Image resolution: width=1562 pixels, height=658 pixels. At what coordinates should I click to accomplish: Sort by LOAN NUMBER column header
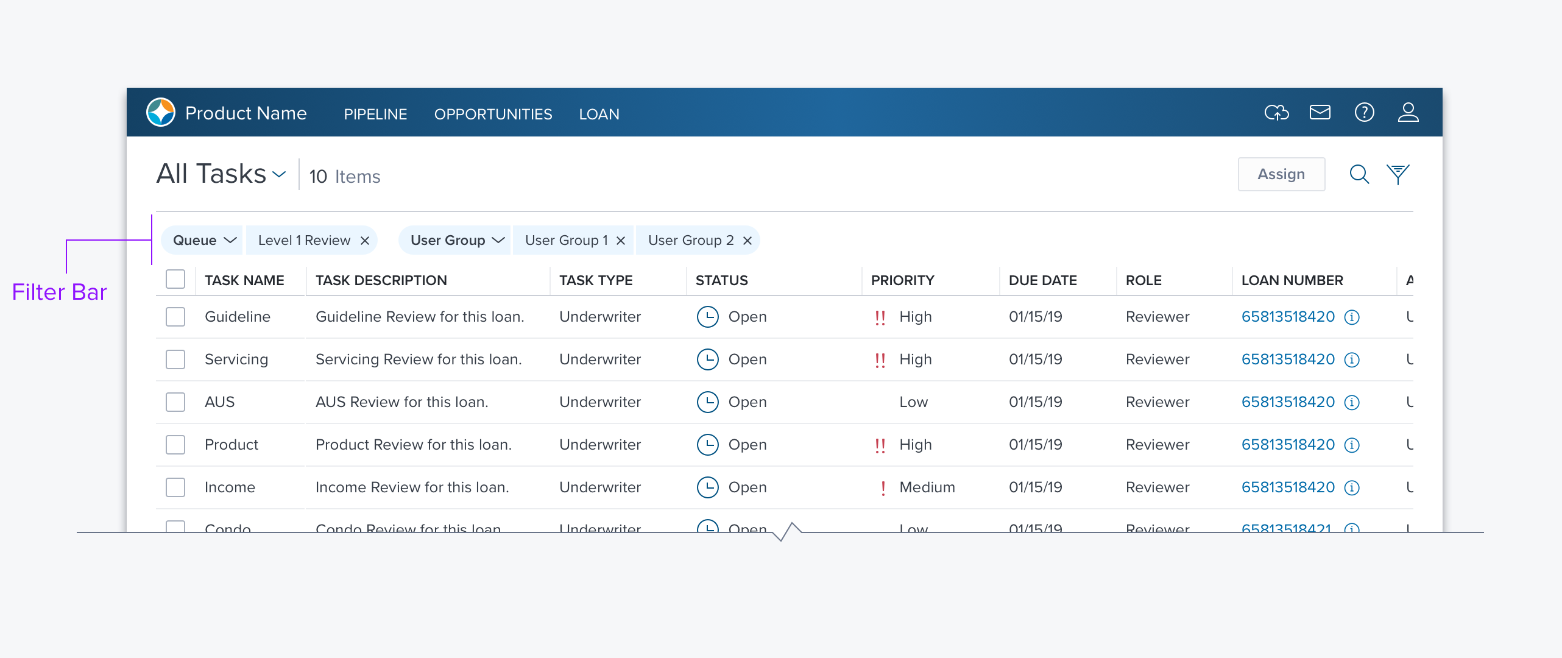coord(1292,280)
